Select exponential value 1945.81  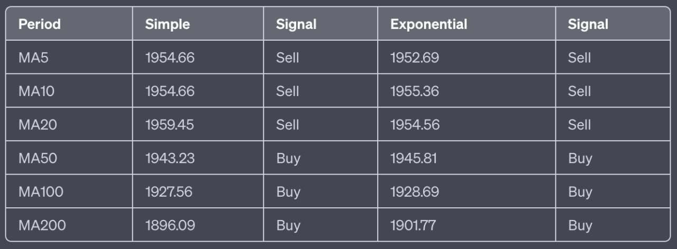click(414, 158)
